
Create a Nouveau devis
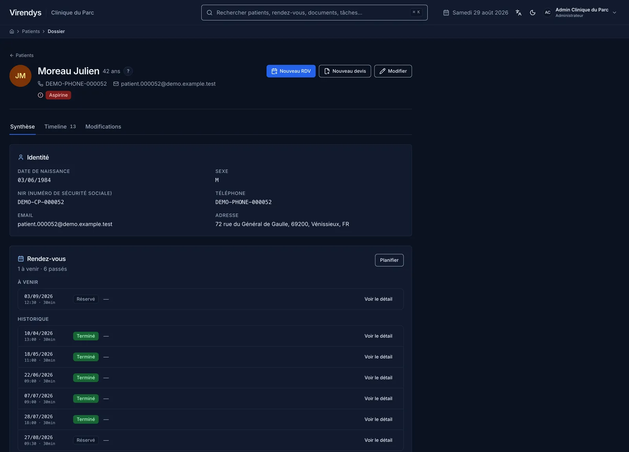click(345, 71)
